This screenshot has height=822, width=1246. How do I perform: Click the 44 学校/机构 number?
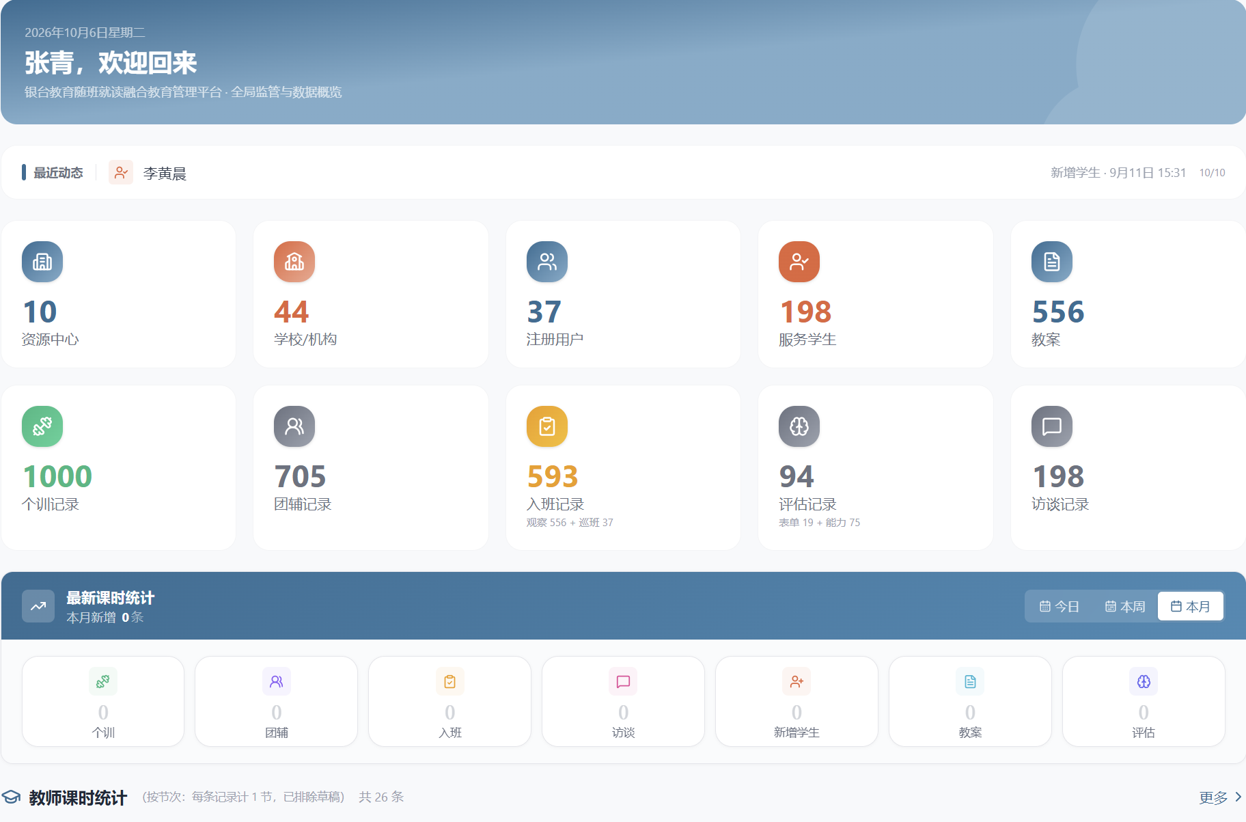pyautogui.click(x=292, y=312)
